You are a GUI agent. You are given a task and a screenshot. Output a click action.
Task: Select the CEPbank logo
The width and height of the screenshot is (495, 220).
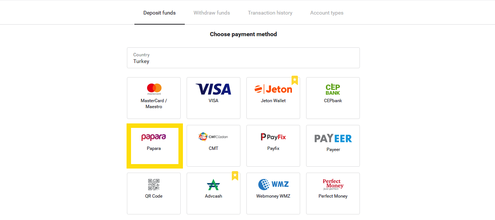(x=333, y=89)
